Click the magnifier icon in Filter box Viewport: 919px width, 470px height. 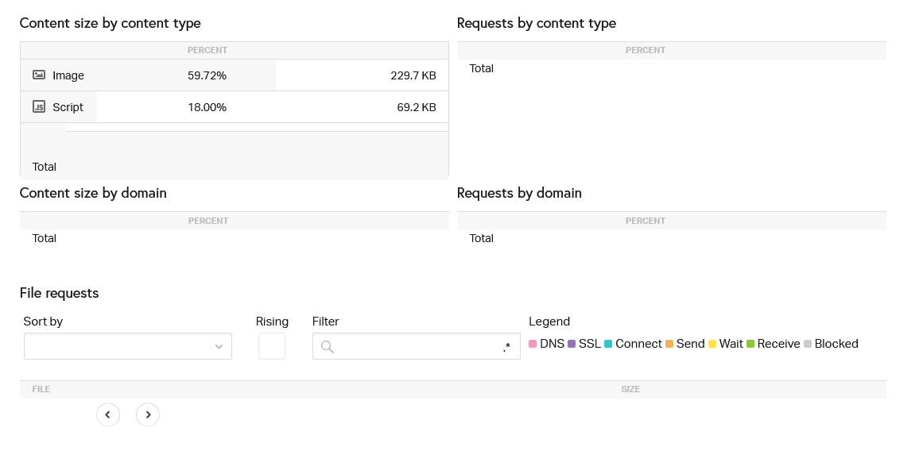click(x=328, y=347)
